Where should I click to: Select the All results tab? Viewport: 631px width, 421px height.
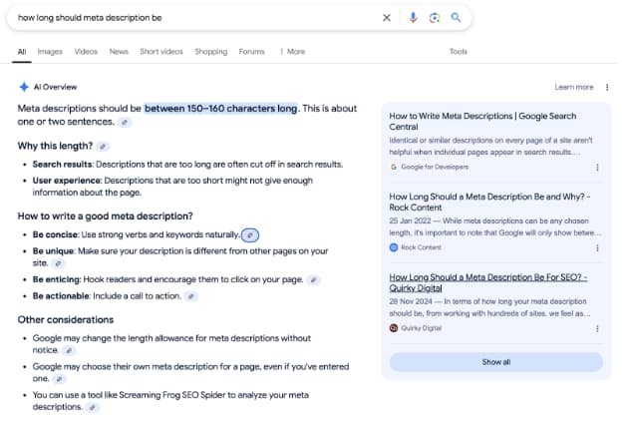click(x=22, y=52)
